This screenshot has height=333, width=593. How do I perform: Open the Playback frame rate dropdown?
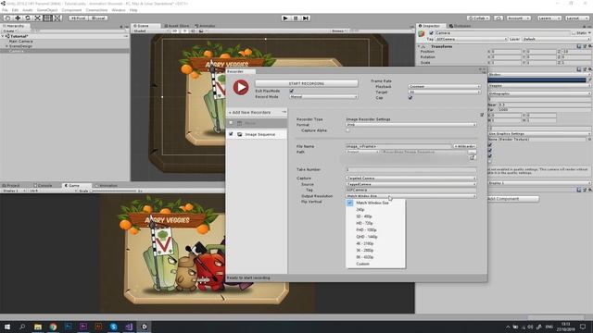[445, 86]
